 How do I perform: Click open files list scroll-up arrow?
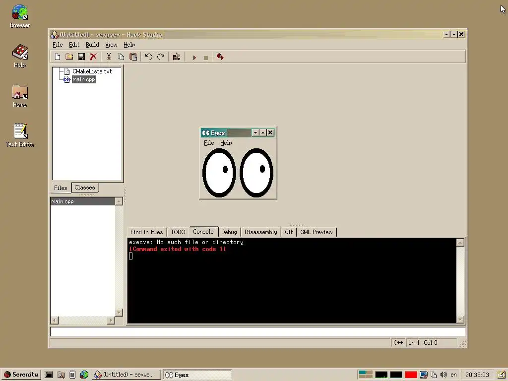tap(119, 201)
